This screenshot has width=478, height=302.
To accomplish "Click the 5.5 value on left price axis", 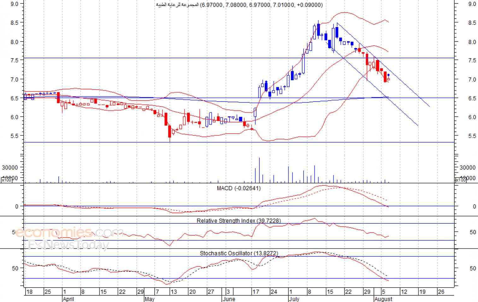I will [x=15, y=136].
